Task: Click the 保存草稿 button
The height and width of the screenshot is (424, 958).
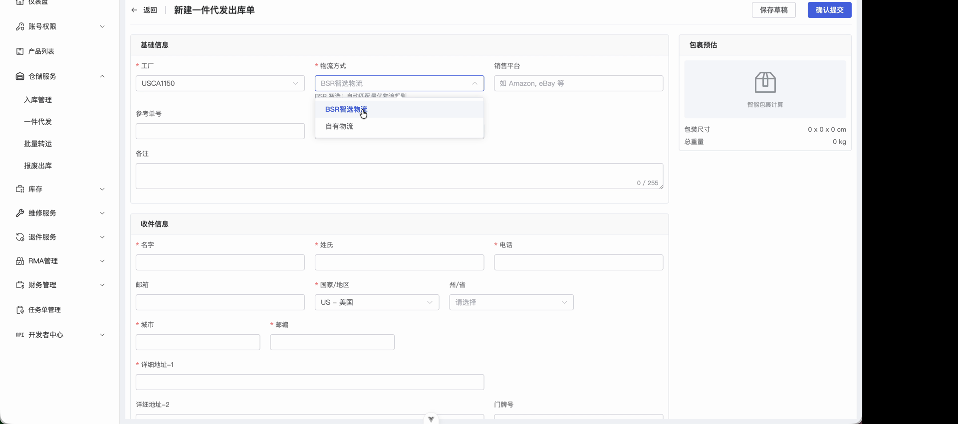Action: click(x=773, y=10)
